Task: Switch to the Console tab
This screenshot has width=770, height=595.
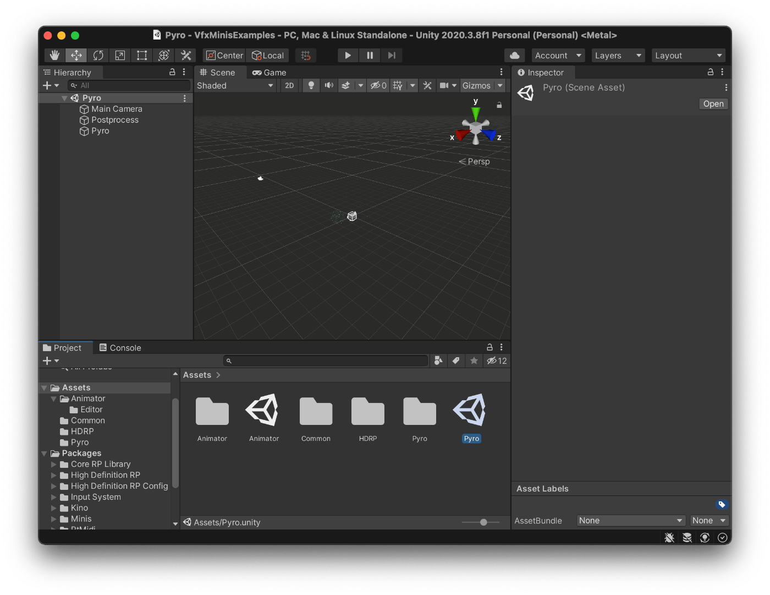Action: click(120, 347)
